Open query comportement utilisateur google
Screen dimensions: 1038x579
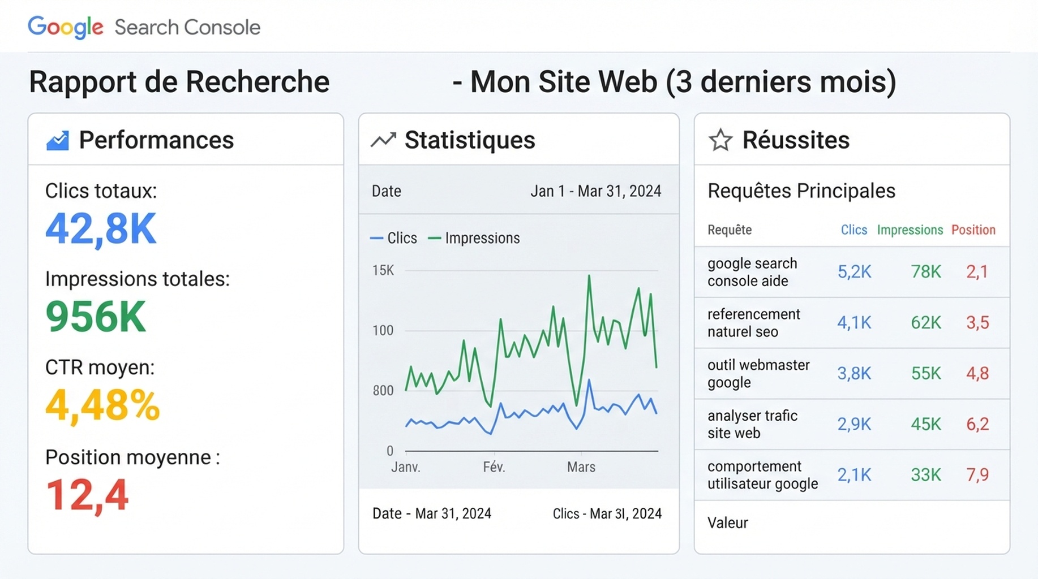tap(763, 475)
